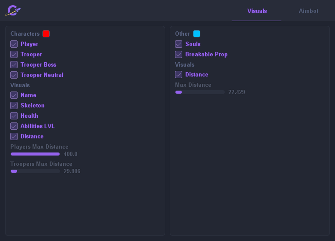Click the purple planet logo icon
The width and height of the screenshot is (335, 241).
pyautogui.click(x=13, y=11)
